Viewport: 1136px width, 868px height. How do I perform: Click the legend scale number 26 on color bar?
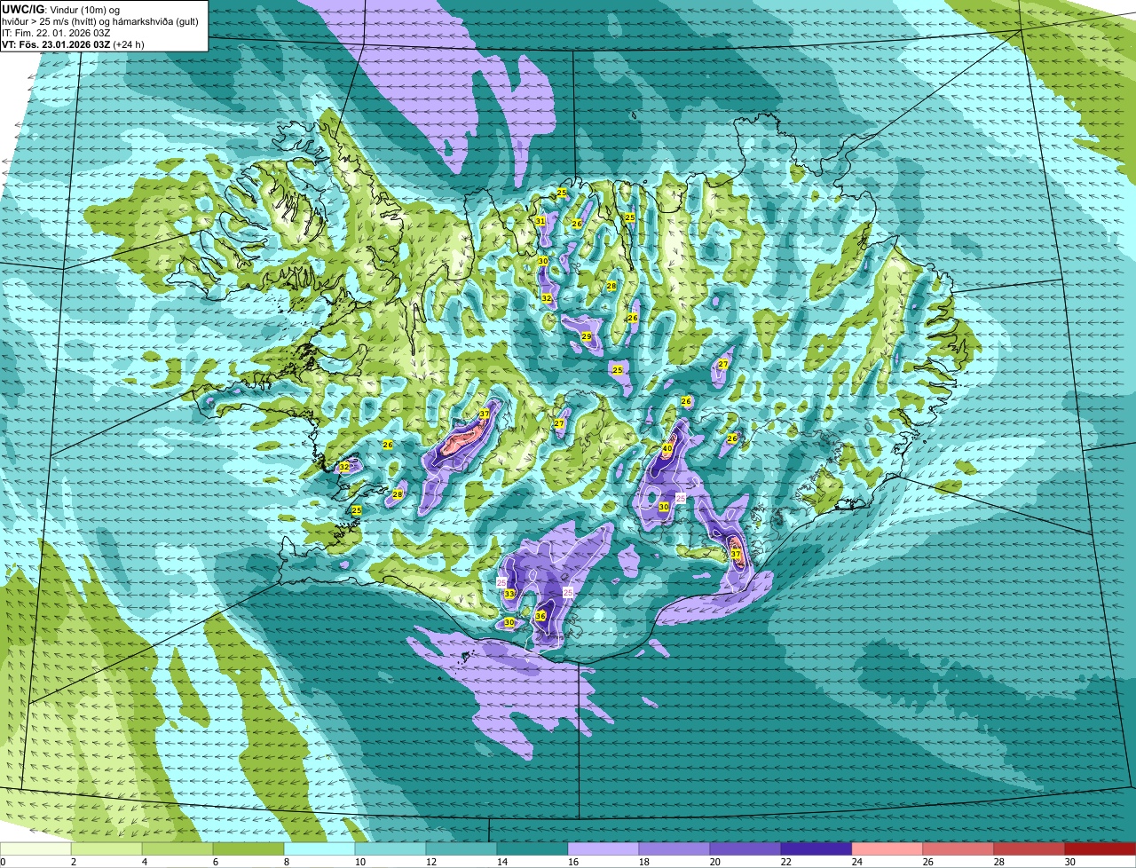[927, 862]
